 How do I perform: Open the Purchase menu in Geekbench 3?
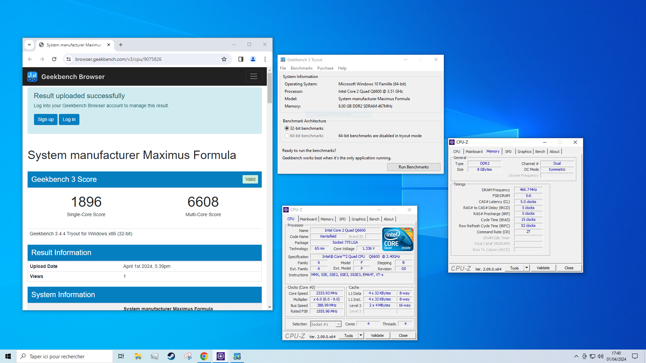pyautogui.click(x=325, y=68)
